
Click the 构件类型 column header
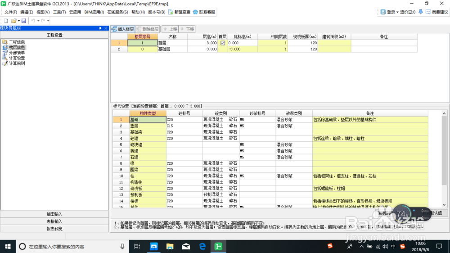coord(148,113)
